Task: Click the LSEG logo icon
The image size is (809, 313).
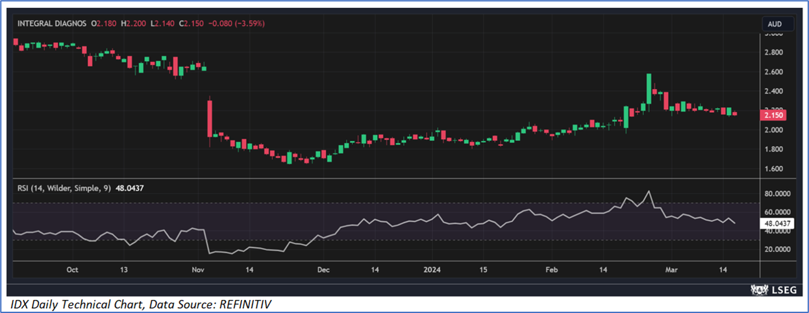Action: tap(756, 289)
